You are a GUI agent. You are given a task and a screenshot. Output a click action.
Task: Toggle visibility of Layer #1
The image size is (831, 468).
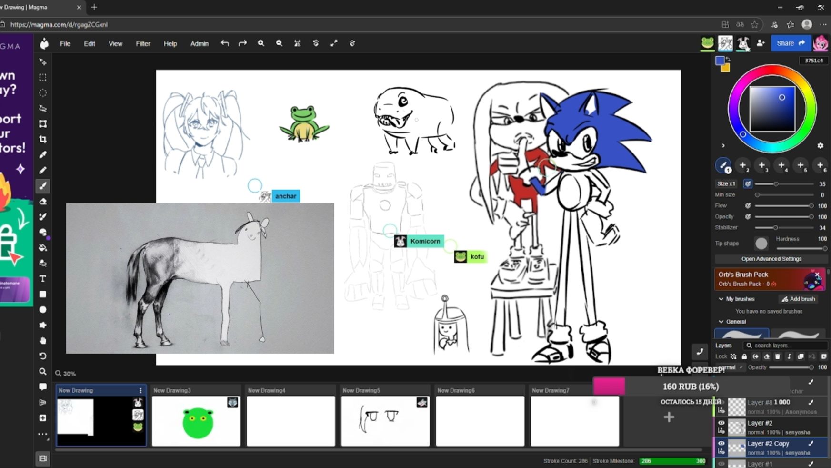pos(721,464)
